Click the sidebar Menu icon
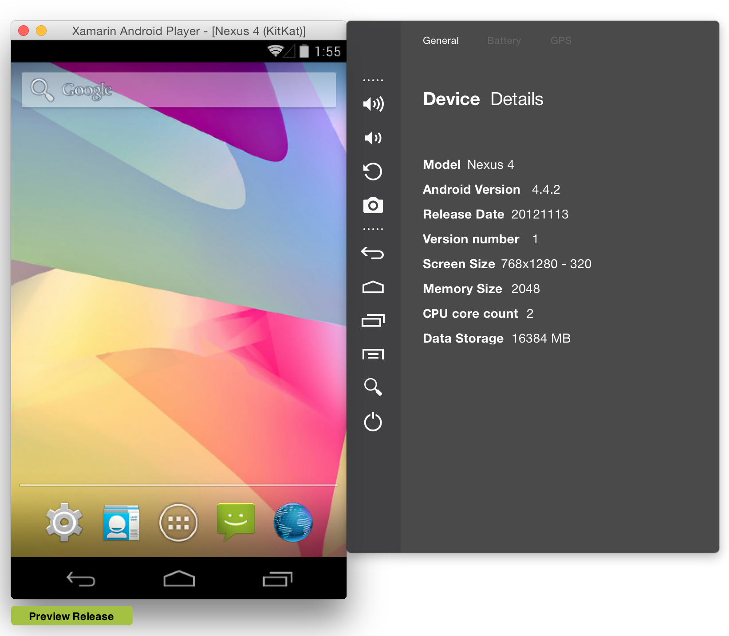 pos(373,354)
